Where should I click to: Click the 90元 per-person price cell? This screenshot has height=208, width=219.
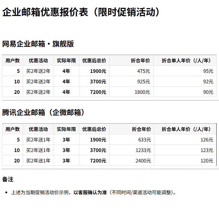click(208, 92)
